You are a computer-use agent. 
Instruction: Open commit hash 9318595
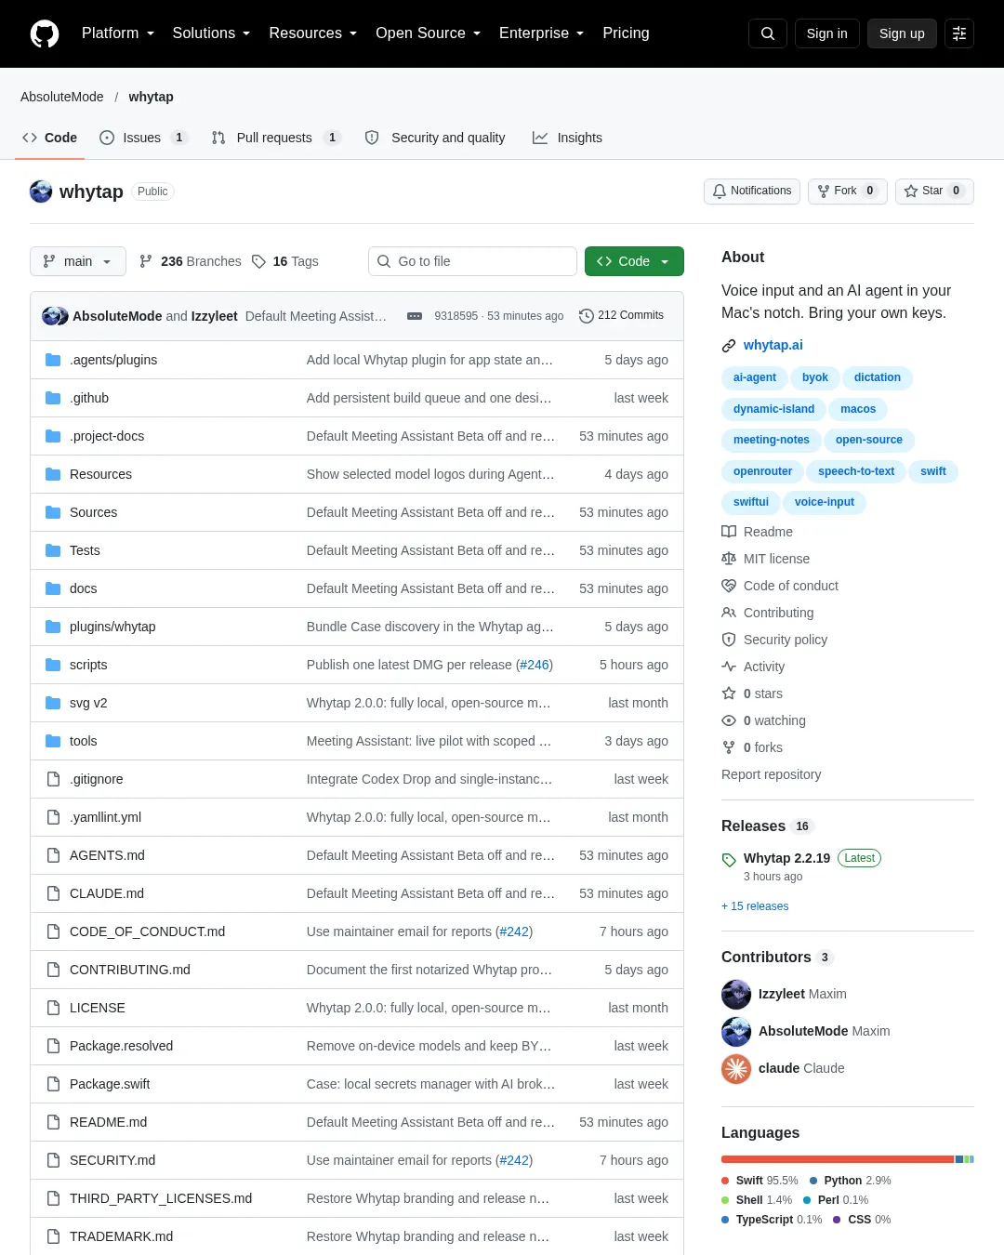[x=456, y=316]
